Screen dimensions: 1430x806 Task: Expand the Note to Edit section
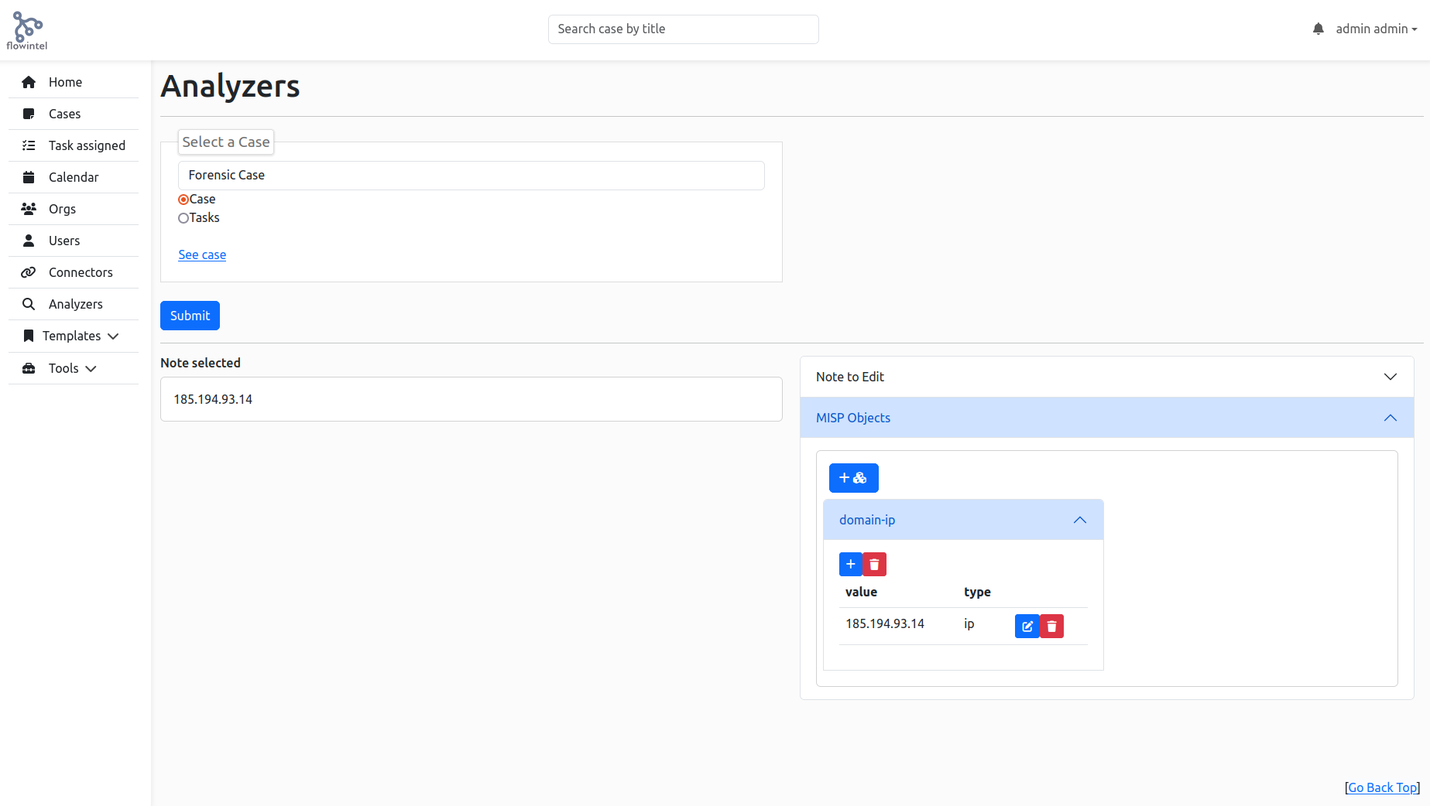coord(1106,377)
